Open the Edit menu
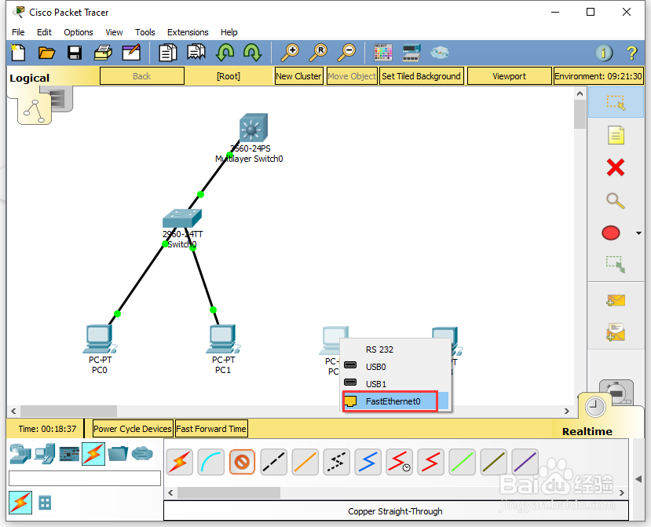 coord(44,32)
